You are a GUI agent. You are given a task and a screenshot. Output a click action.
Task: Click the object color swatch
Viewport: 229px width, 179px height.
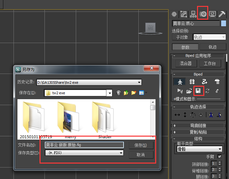[223, 23]
